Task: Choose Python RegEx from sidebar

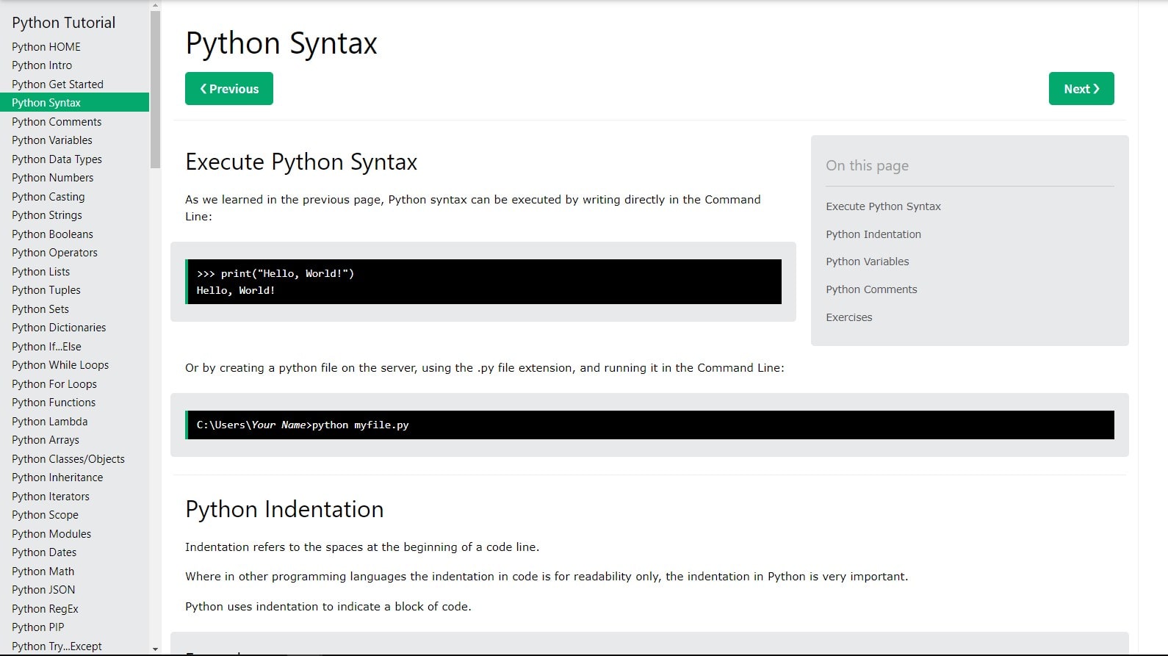Action: (x=45, y=609)
